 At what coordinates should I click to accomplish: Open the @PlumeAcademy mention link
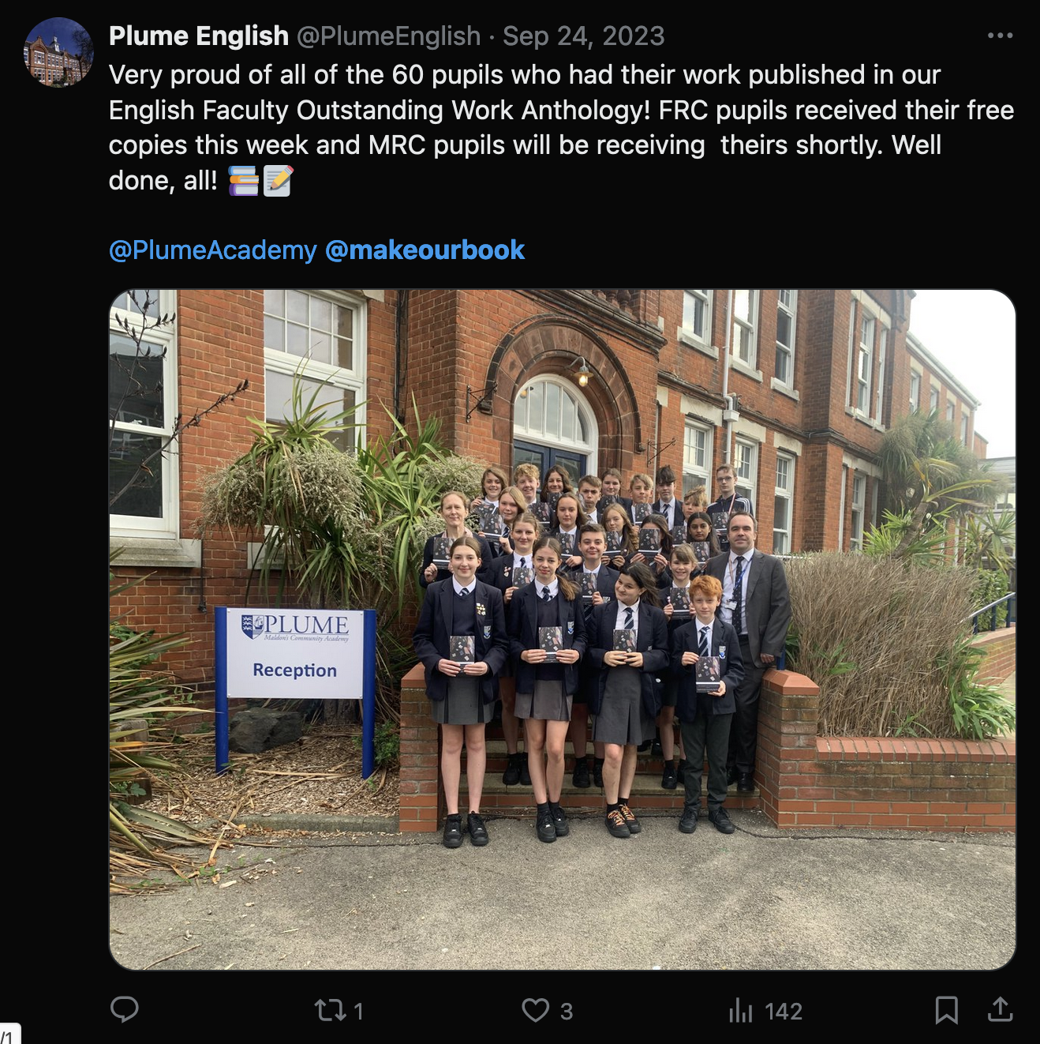[x=212, y=250]
